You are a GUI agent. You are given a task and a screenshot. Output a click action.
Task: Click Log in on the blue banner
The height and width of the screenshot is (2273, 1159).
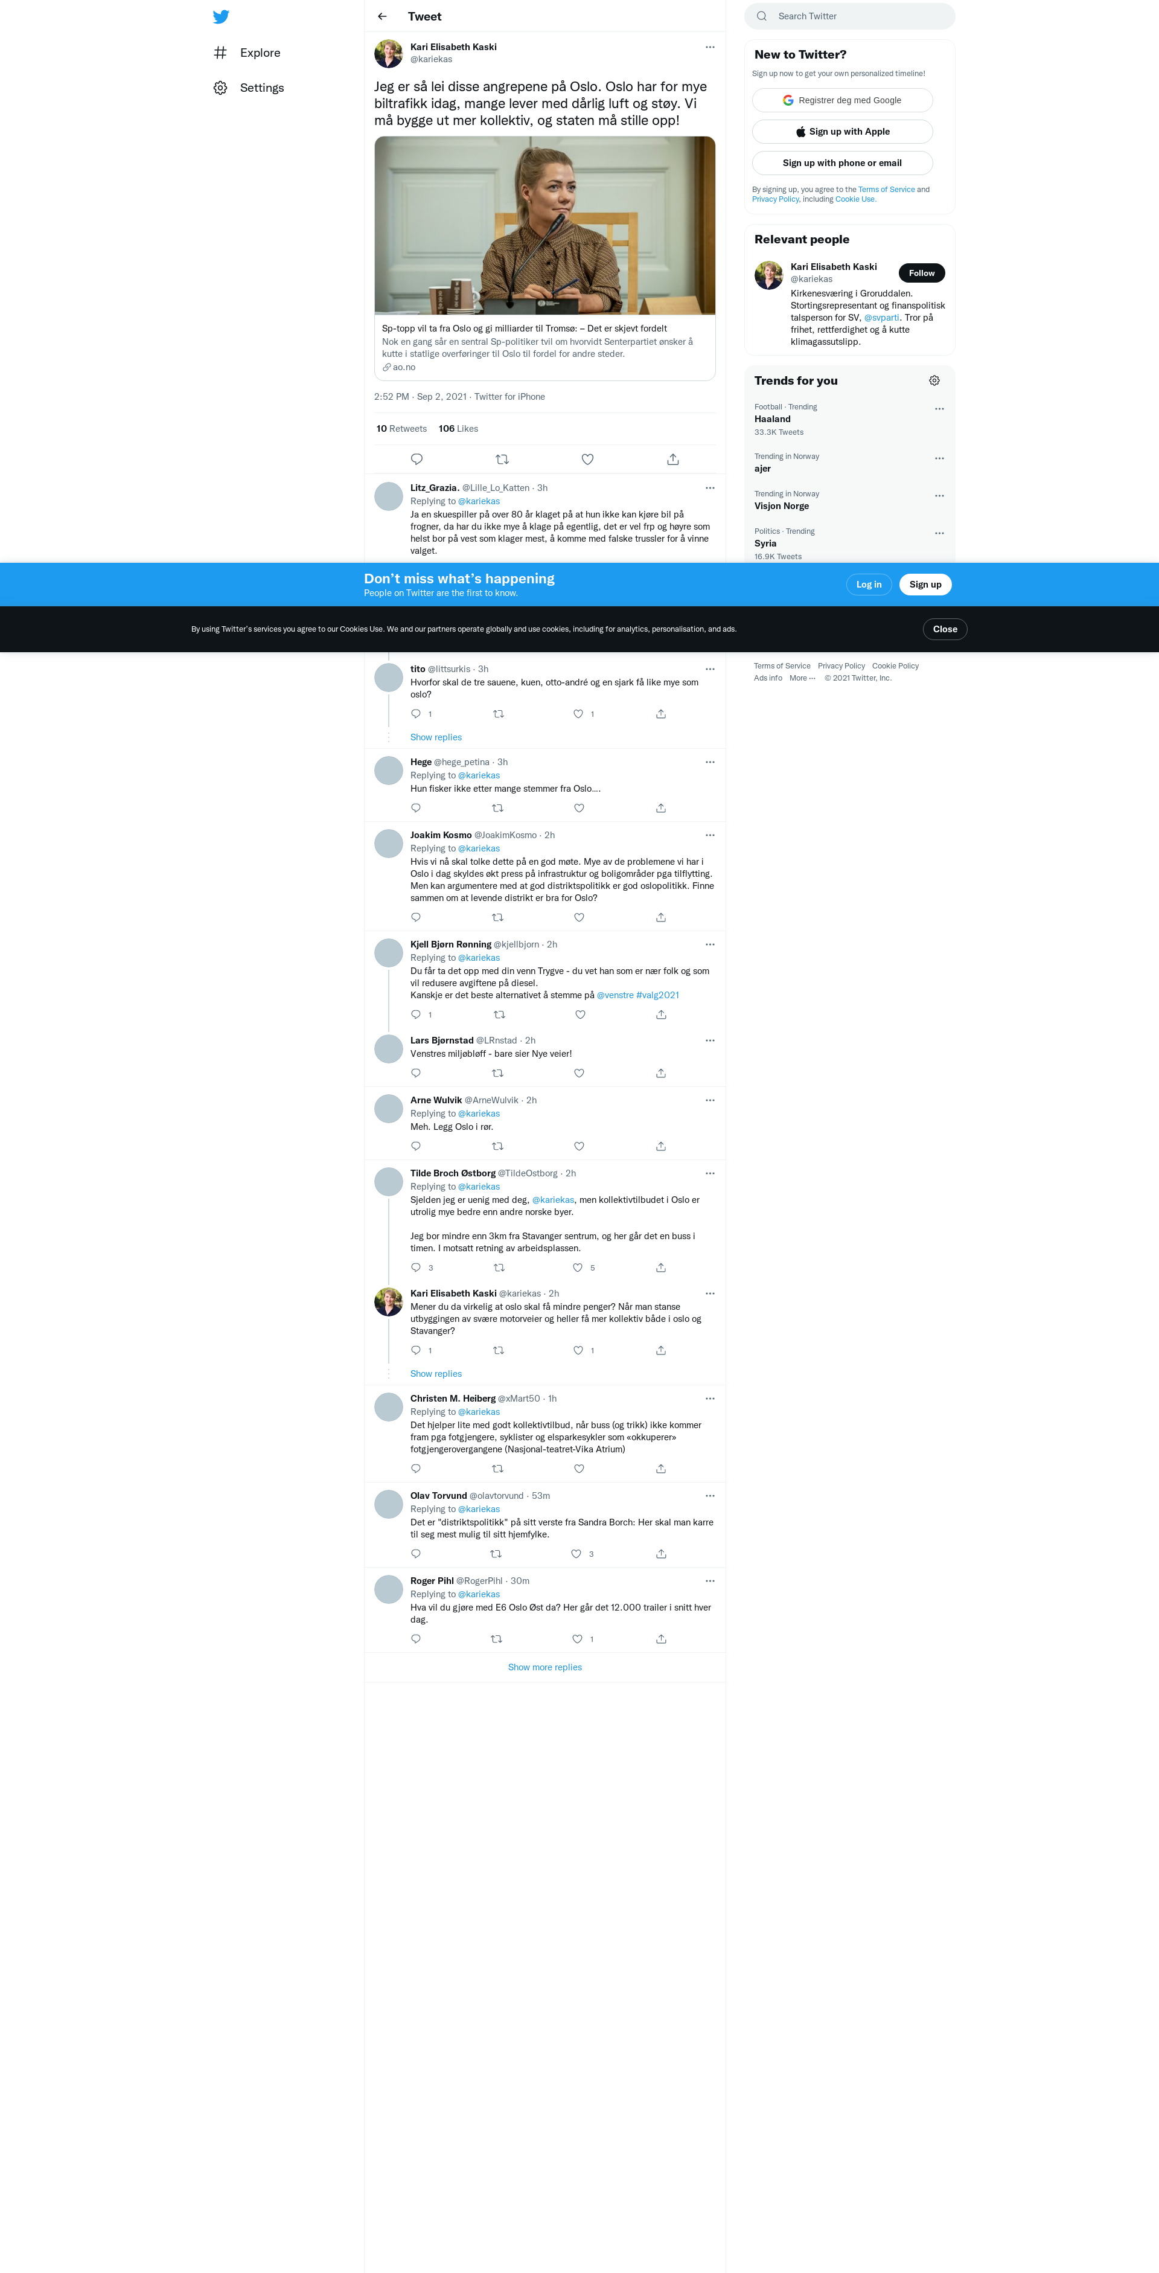(869, 585)
